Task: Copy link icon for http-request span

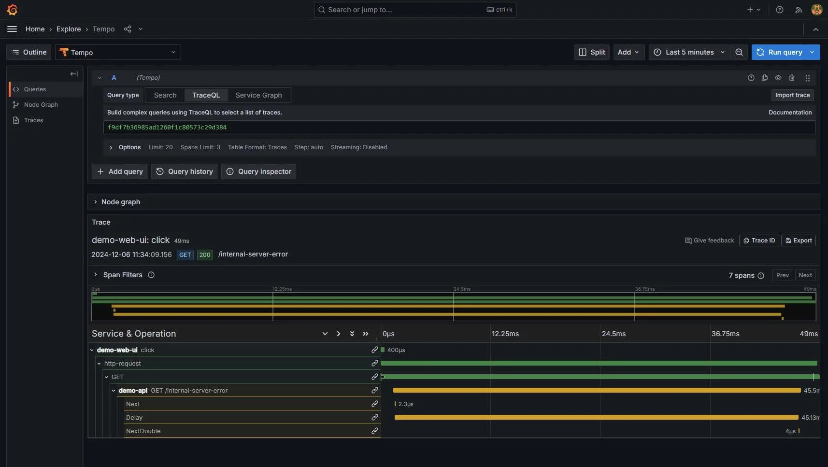Action: click(x=375, y=363)
